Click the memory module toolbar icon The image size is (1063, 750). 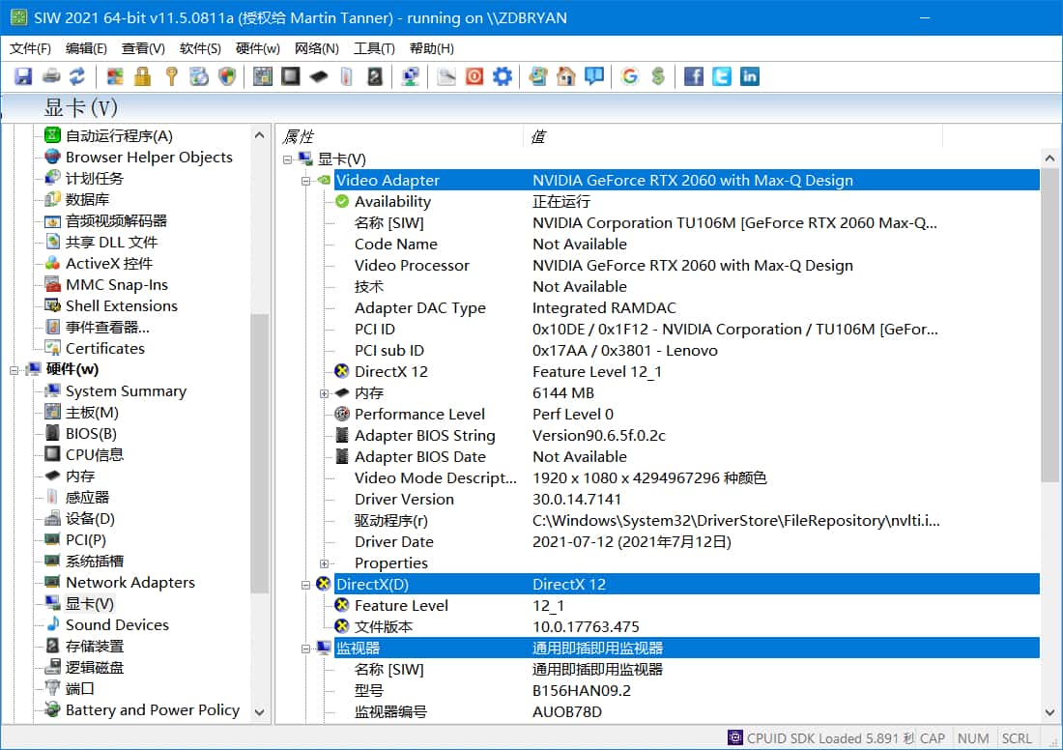pyautogui.click(x=319, y=76)
